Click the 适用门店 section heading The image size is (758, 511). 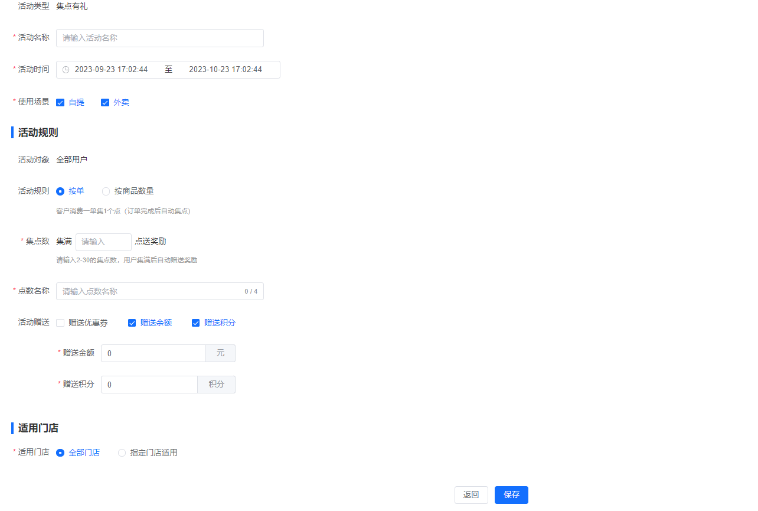tap(38, 428)
